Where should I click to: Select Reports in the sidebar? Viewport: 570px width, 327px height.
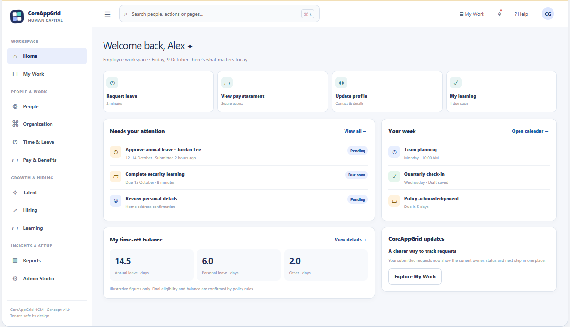click(47, 261)
